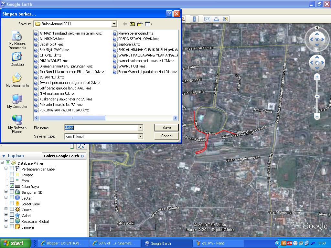This screenshot has height=248, width=331.
Task: Collapse the Database Primer tree node
Action: click(2, 162)
